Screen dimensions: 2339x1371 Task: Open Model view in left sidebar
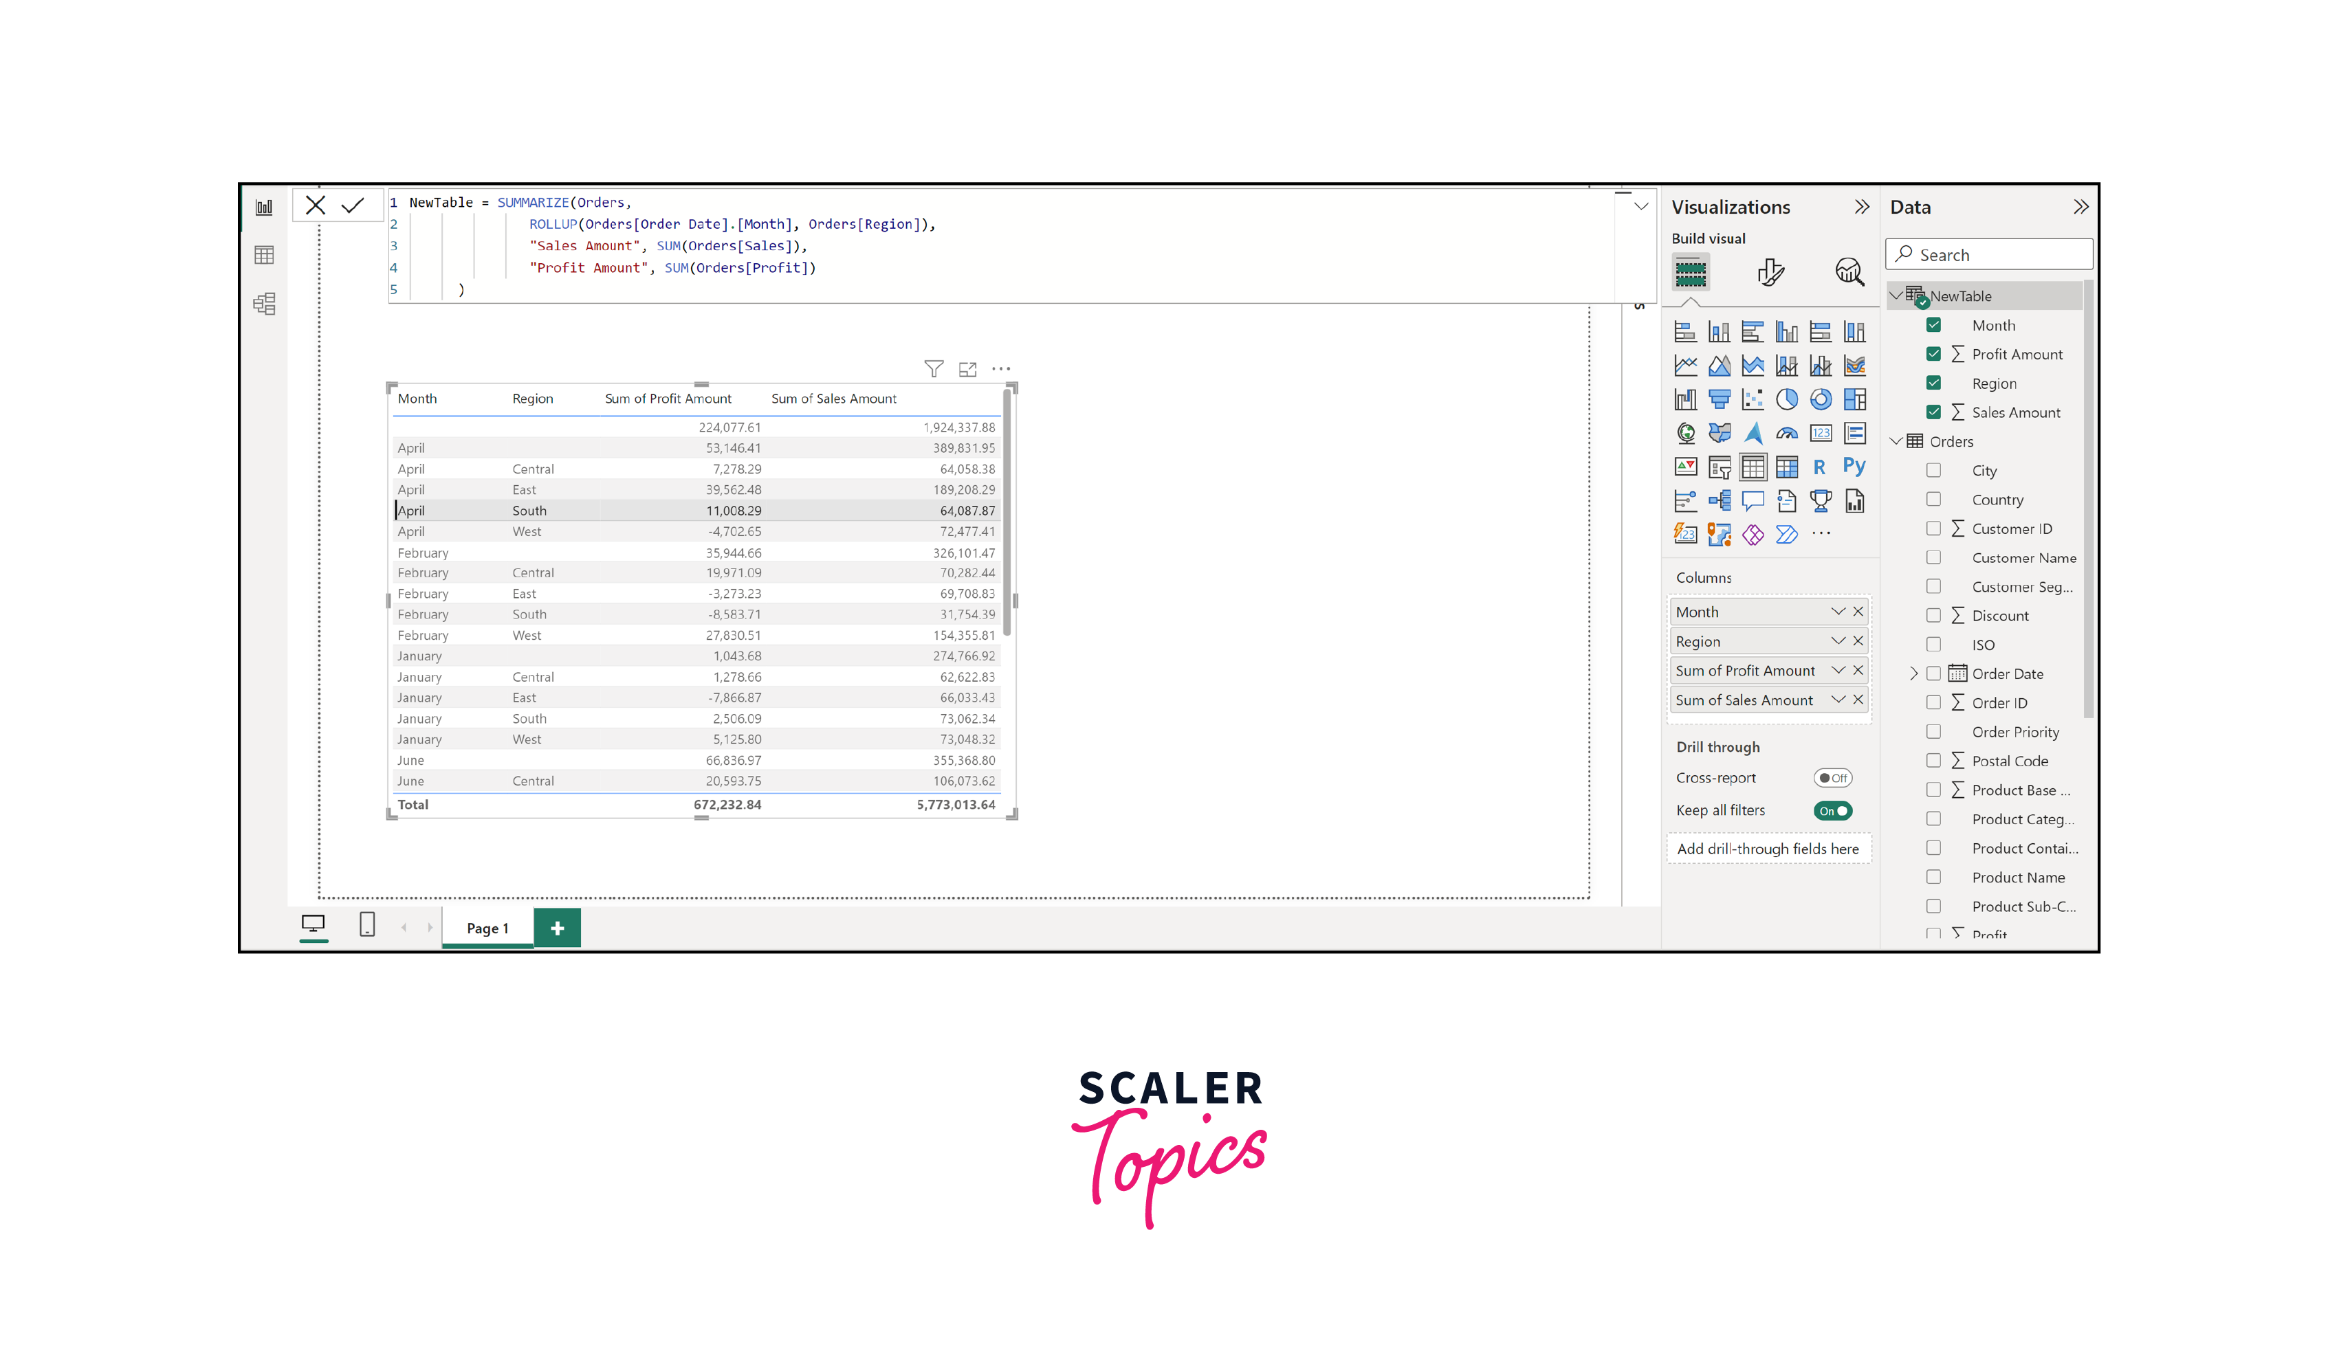265,304
